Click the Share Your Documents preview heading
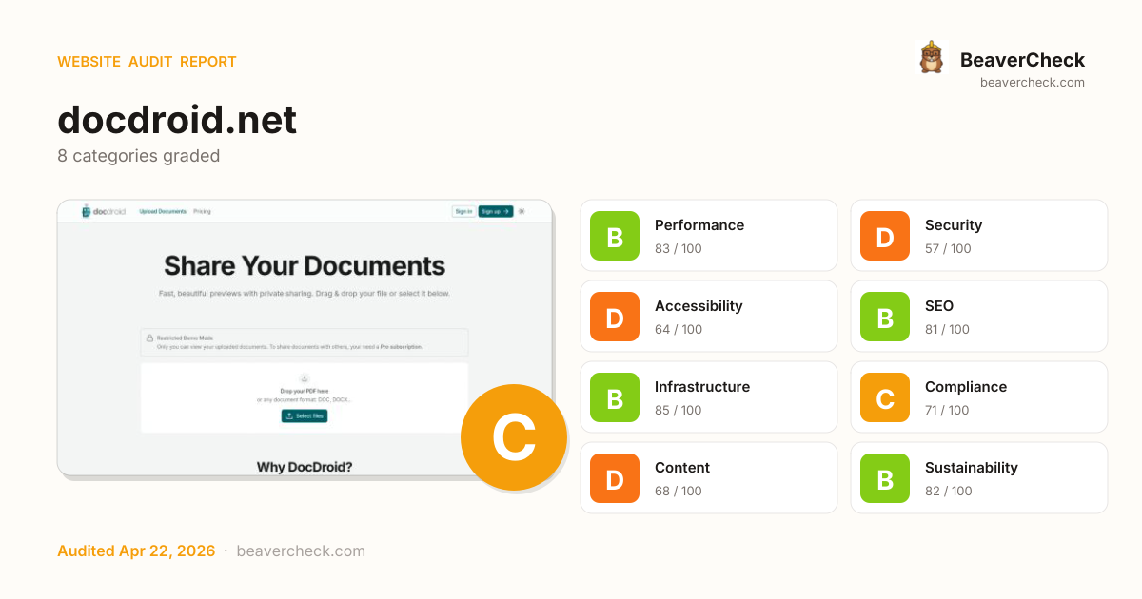This screenshot has width=1142, height=599. (x=305, y=265)
